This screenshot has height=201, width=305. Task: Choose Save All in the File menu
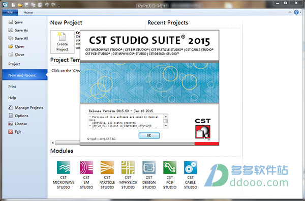point(18,38)
